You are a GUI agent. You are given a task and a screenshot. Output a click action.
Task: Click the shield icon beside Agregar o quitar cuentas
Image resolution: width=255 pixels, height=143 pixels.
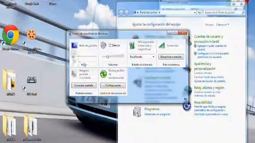[195, 46]
